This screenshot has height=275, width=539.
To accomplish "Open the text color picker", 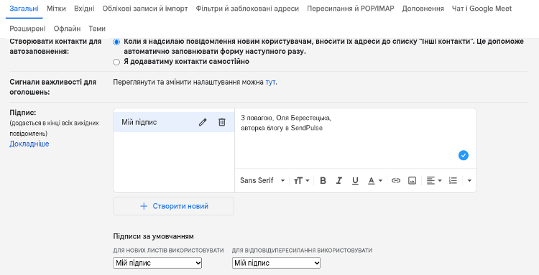I will (375, 181).
